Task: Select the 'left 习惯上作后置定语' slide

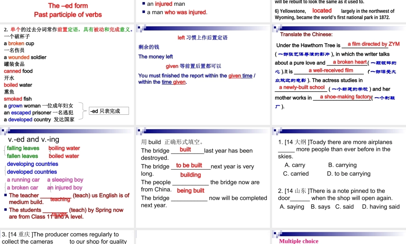Action: click(203, 75)
